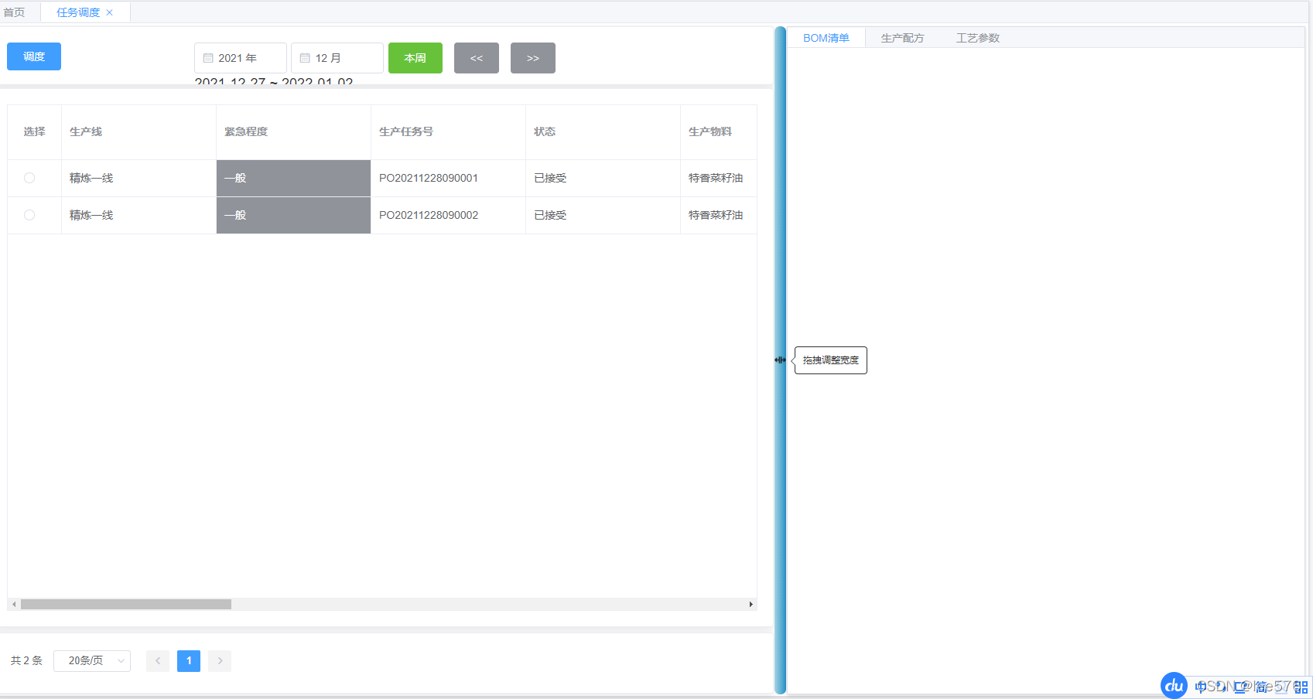Switch to the 首页 tab
1313x699 pixels.
coord(15,12)
